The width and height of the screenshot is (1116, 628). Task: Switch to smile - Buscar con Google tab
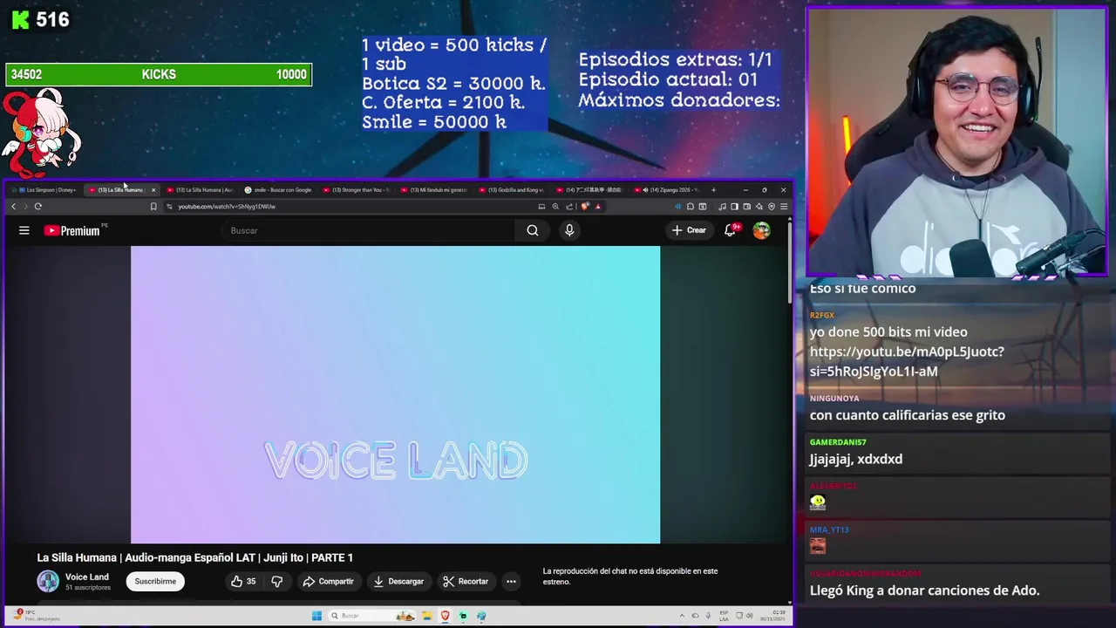(x=279, y=190)
